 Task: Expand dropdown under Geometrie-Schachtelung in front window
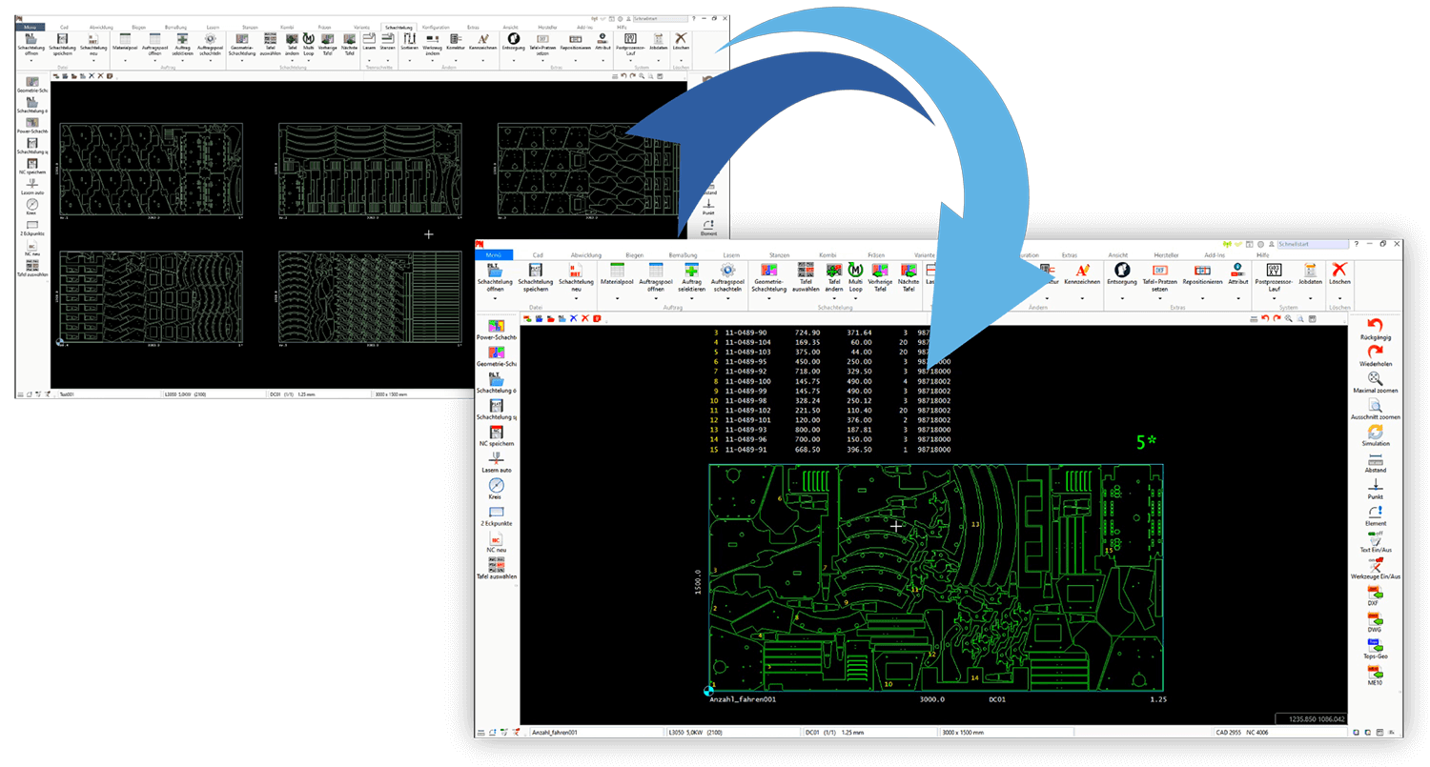point(769,298)
